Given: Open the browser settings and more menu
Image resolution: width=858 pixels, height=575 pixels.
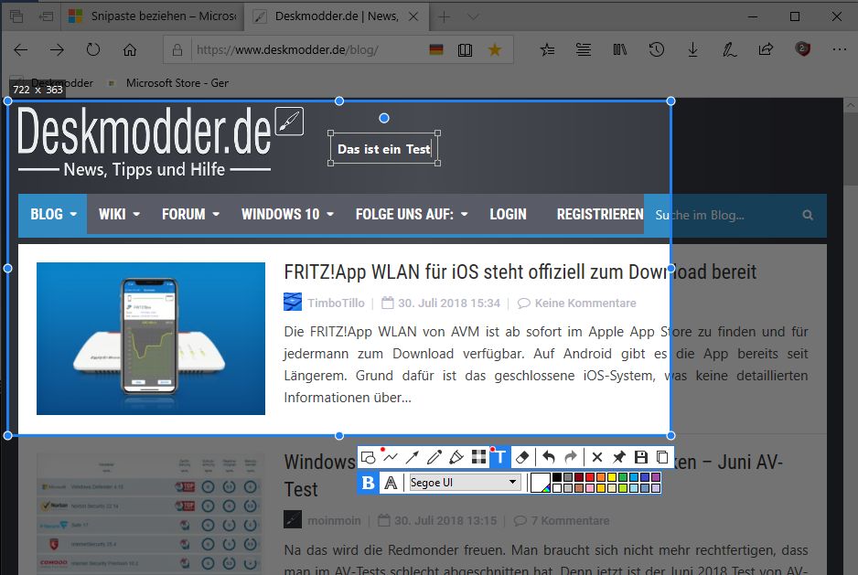Looking at the screenshot, I should (x=840, y=49).
